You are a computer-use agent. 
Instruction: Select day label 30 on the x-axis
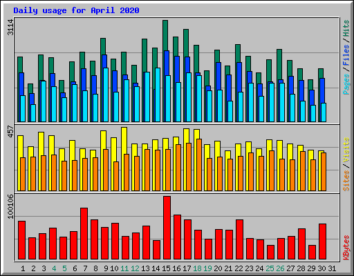(322, 268)
